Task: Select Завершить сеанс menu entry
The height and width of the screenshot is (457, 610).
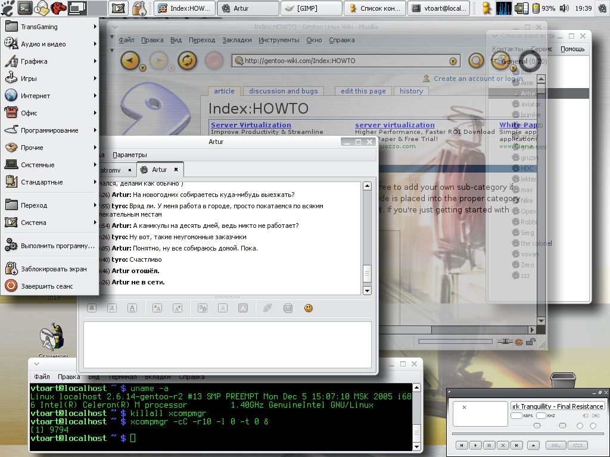Action: pos(50,286)
